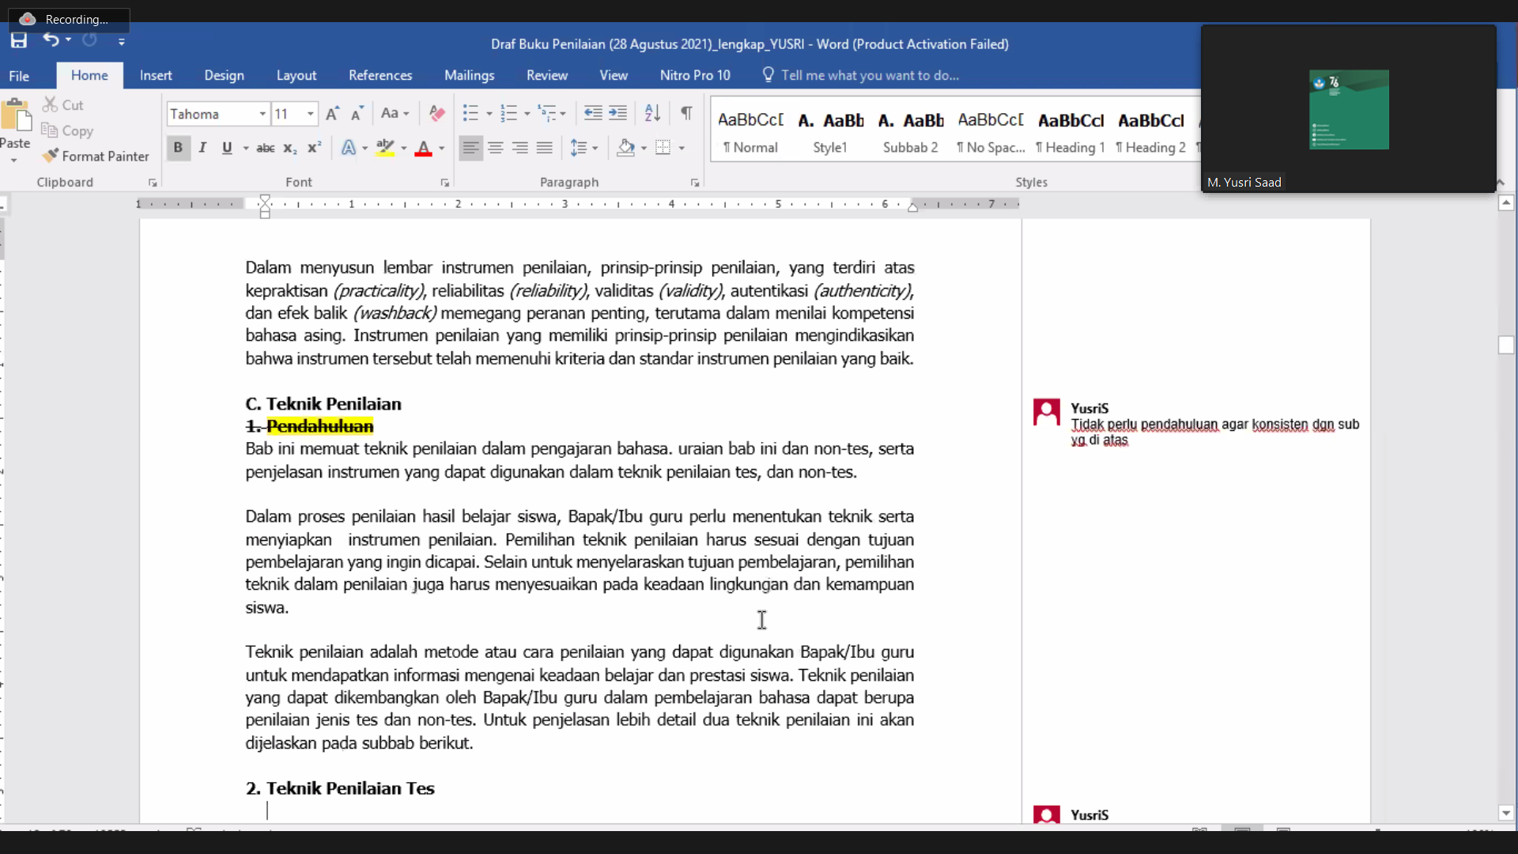Open the Tahoma font name dropdown
The width and height of the screenshot is (1518, 854).
262,114
